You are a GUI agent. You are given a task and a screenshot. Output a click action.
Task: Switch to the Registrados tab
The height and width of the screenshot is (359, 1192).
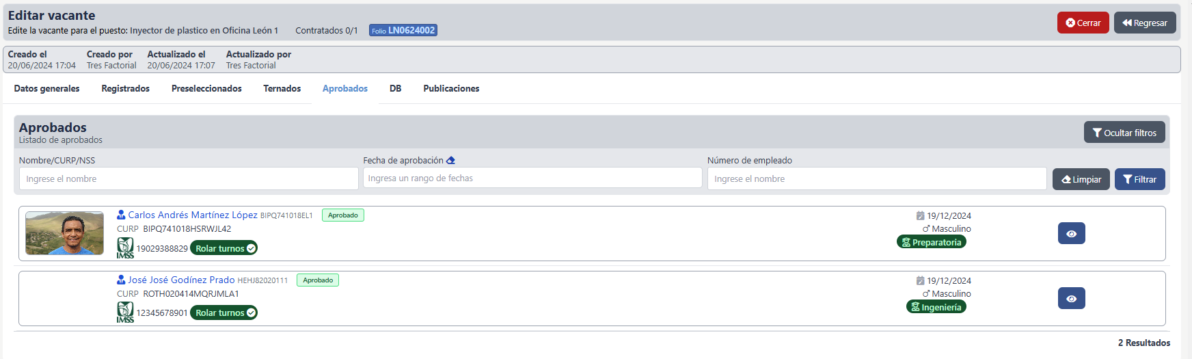coord(126,89)
